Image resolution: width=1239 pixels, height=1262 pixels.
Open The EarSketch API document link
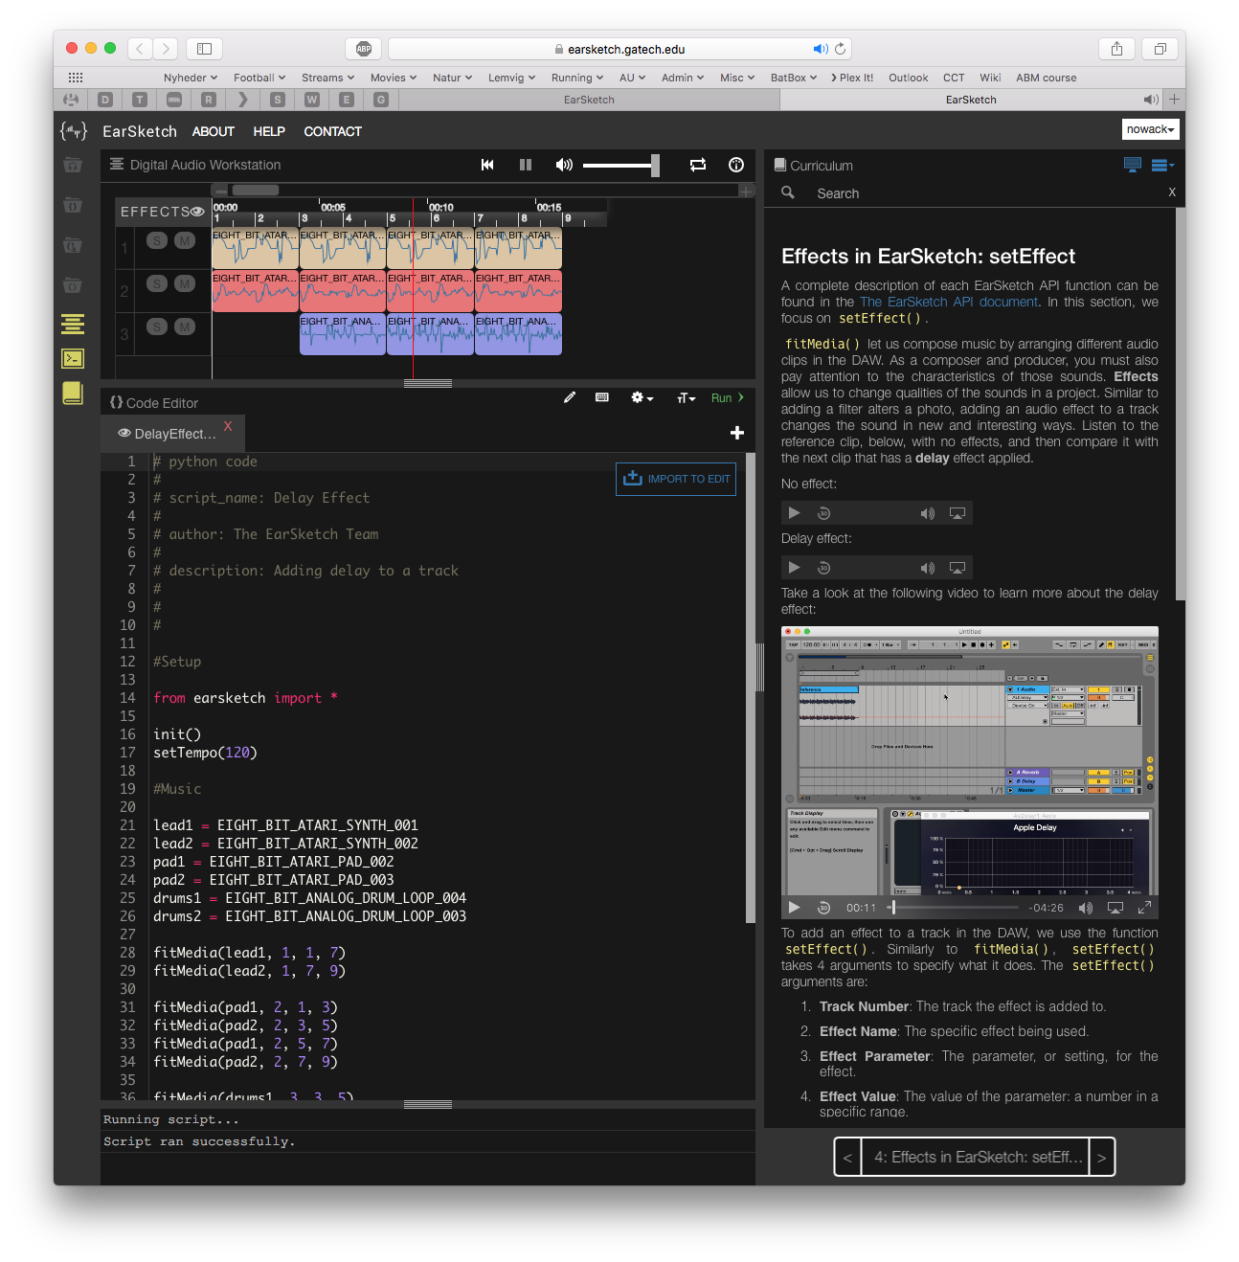click(948, 302)
